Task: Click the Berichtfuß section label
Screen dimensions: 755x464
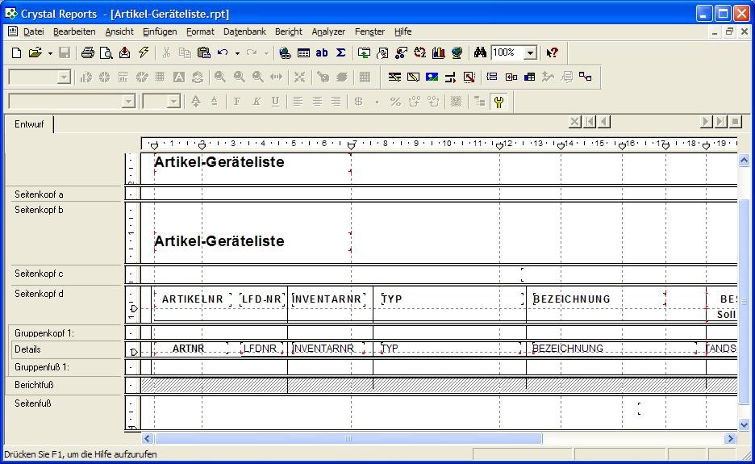Action: (x=34, y=385)
